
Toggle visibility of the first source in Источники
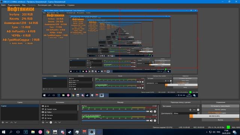(43, 106)
